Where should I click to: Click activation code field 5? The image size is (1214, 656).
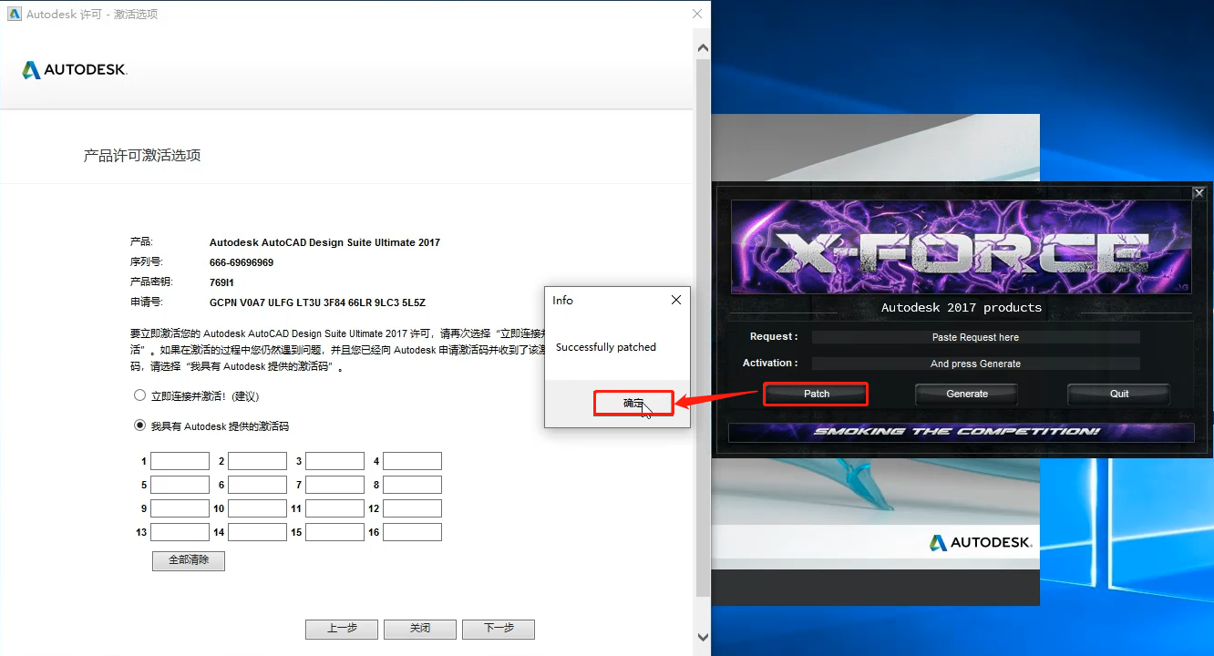(x=180, y=485)
